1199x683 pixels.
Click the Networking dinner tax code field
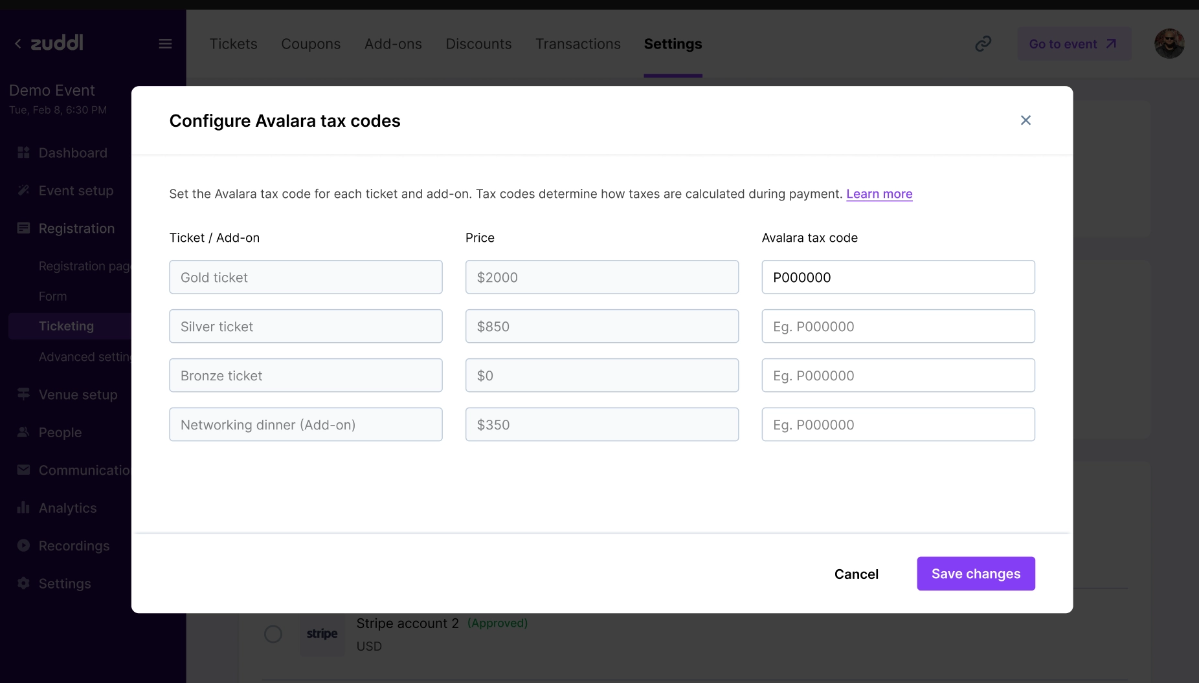tap(898, 425)
